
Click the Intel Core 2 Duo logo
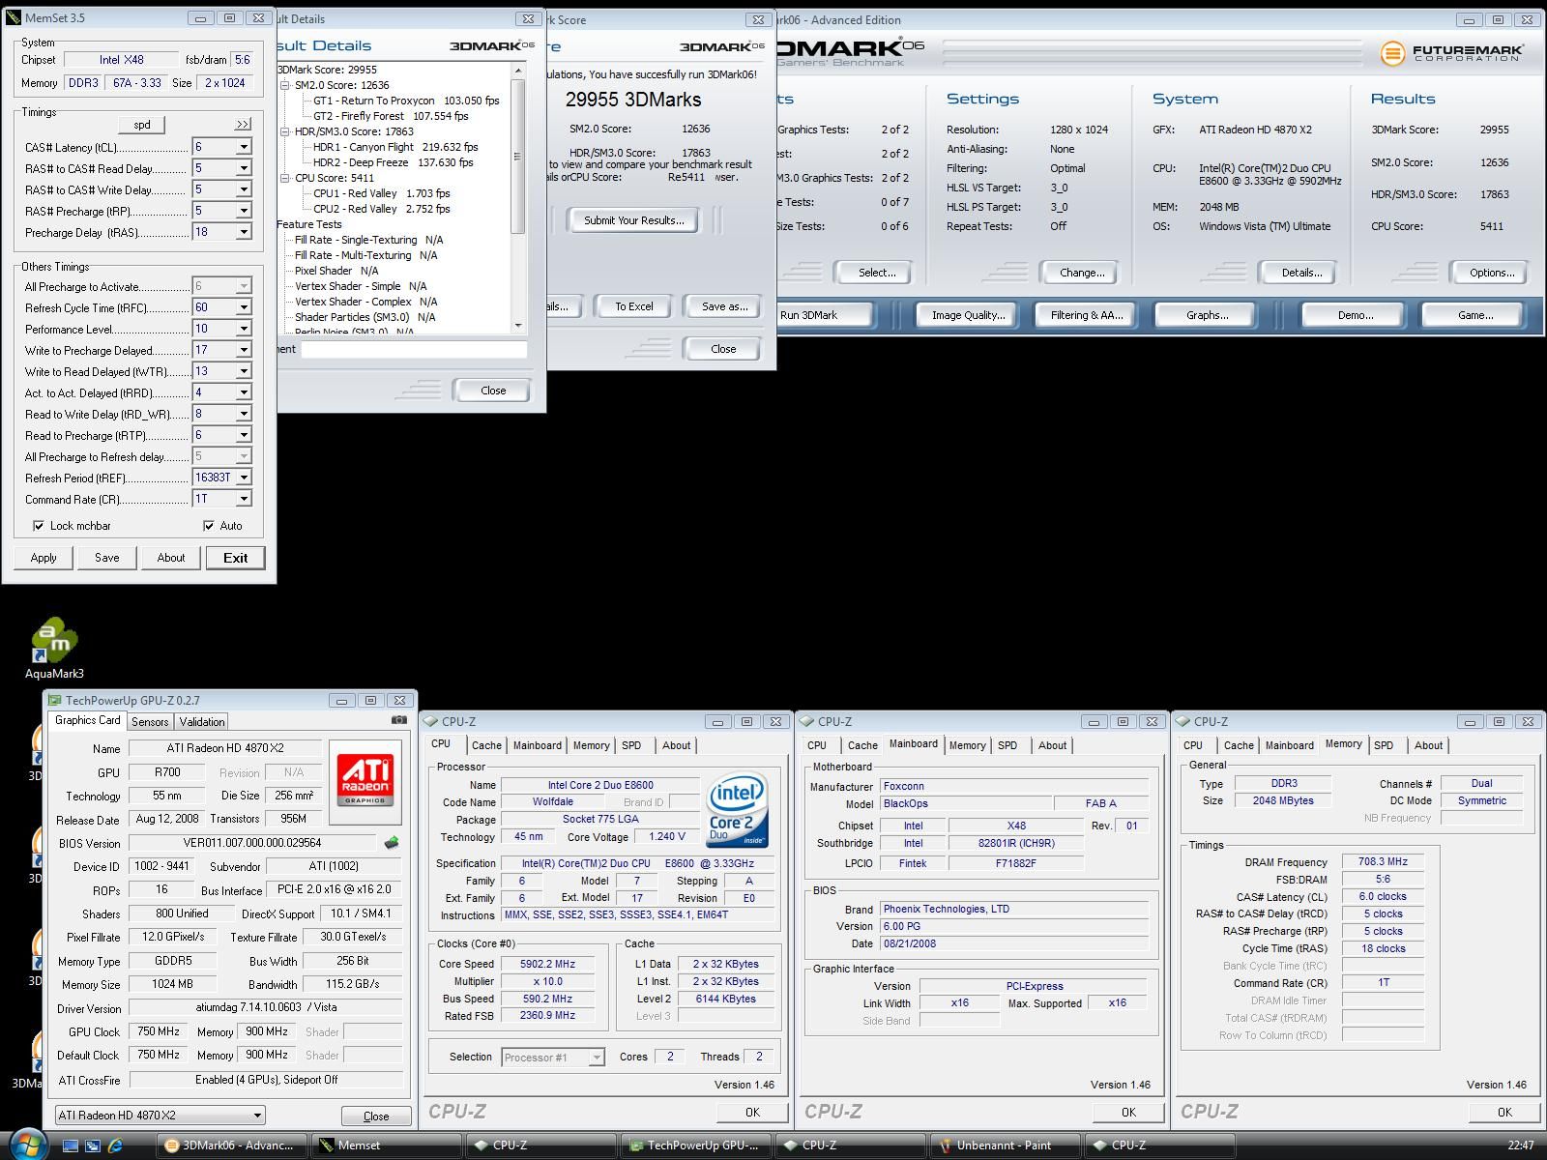[x=738, y=809]
